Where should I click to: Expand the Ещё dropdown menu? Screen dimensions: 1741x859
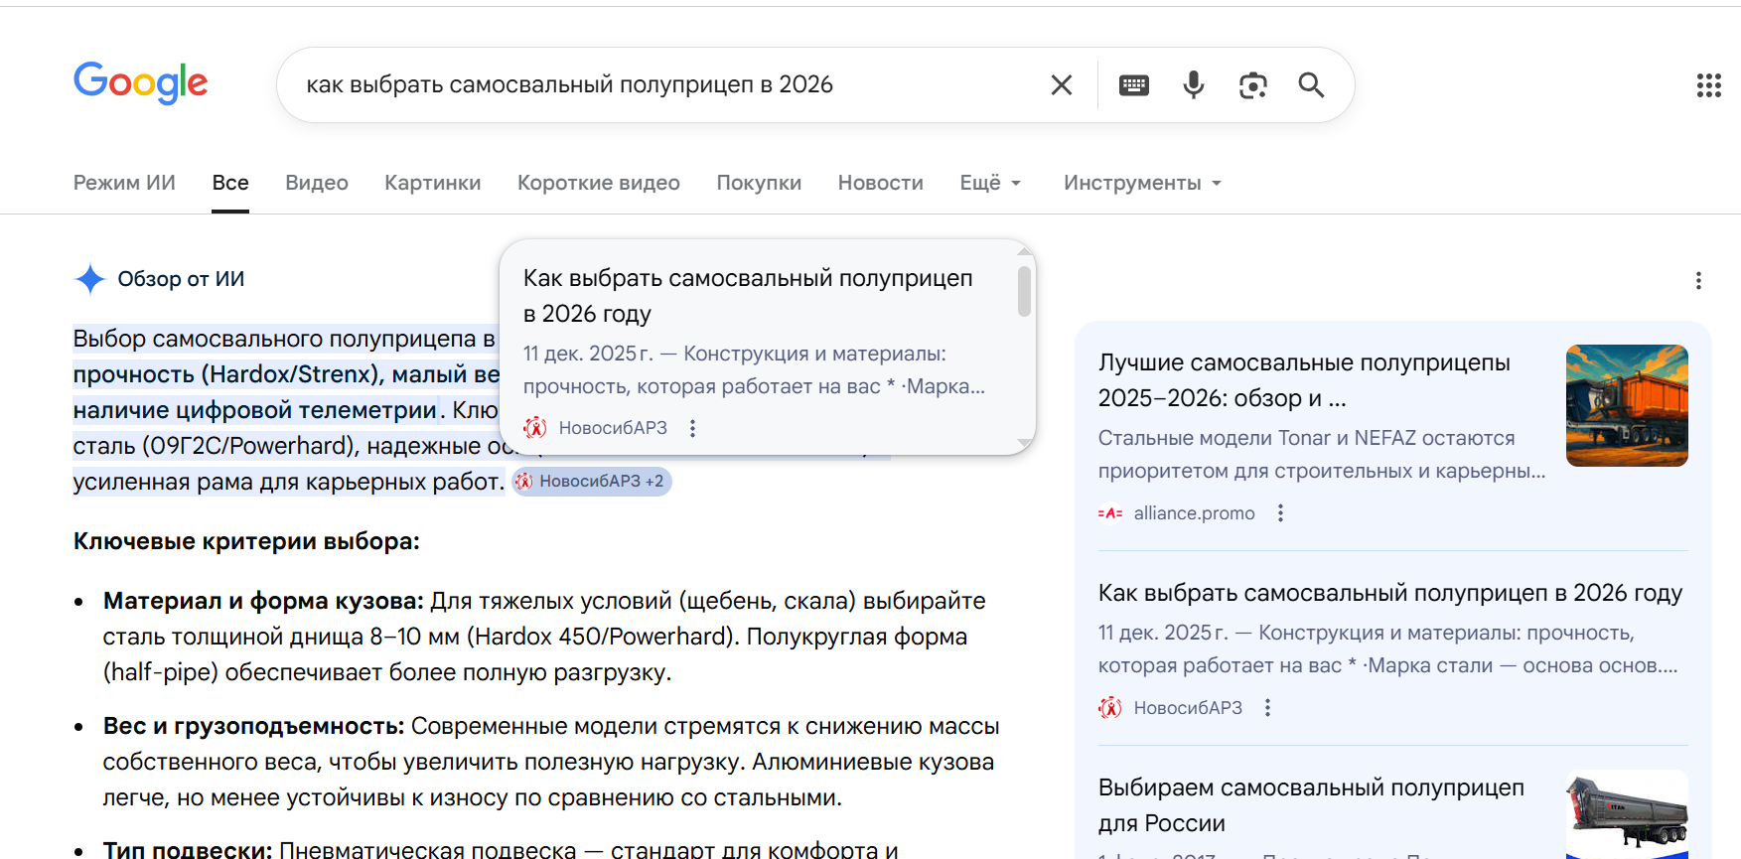point(990,183)
